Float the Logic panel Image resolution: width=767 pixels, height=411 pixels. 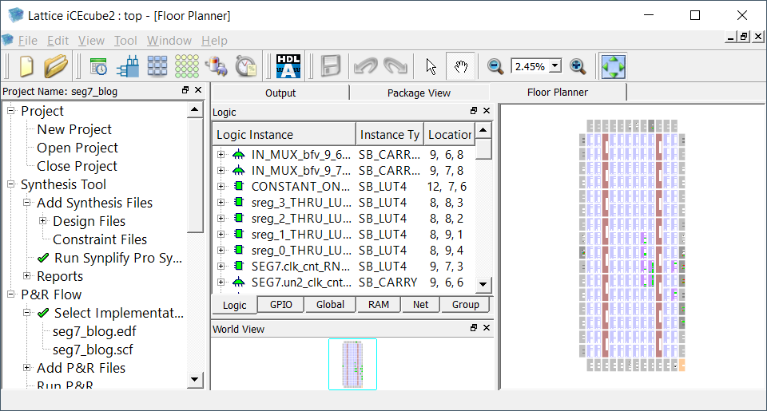[x=474, y=111]
